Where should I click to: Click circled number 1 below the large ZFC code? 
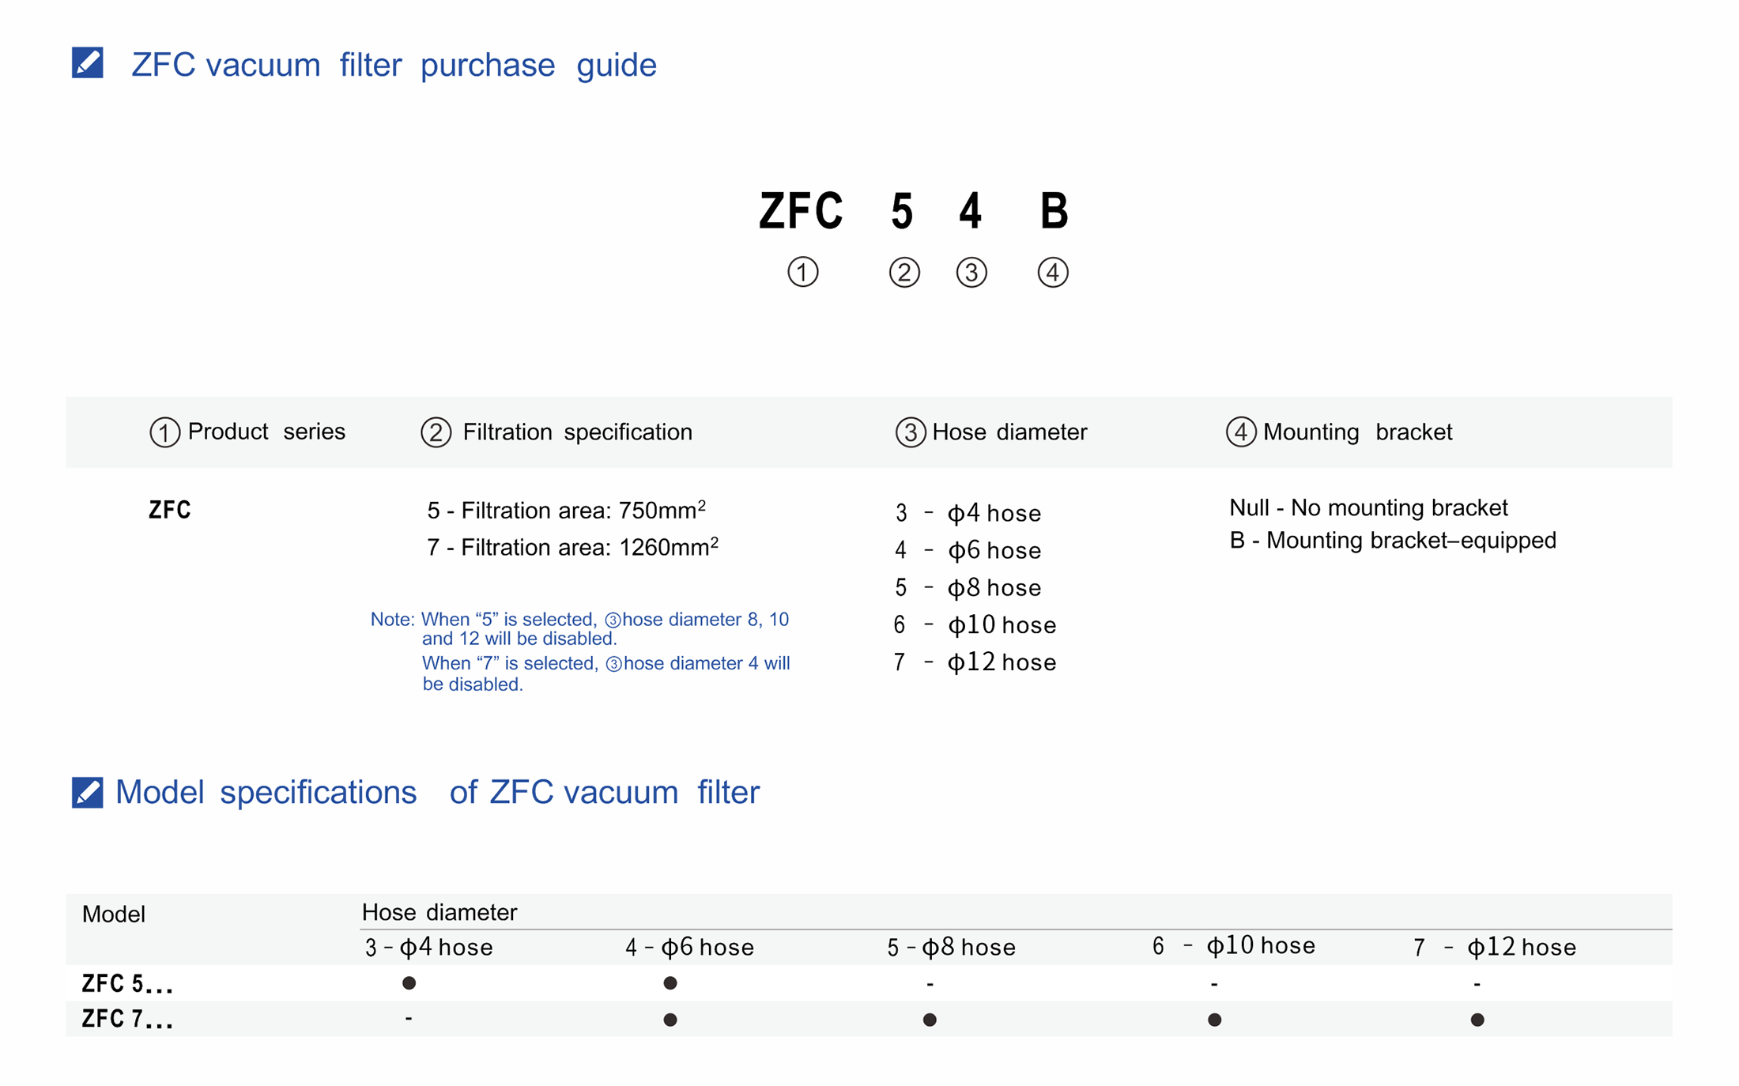pos(802,273)
